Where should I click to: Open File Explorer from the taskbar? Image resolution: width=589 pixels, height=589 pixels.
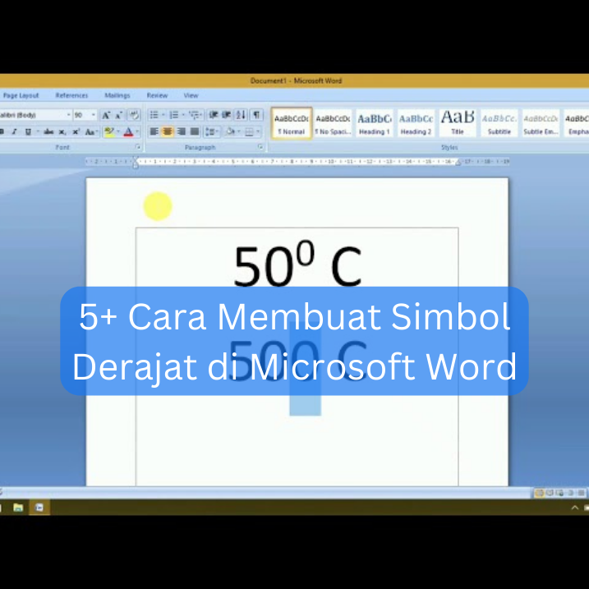(x=18, y=508)
